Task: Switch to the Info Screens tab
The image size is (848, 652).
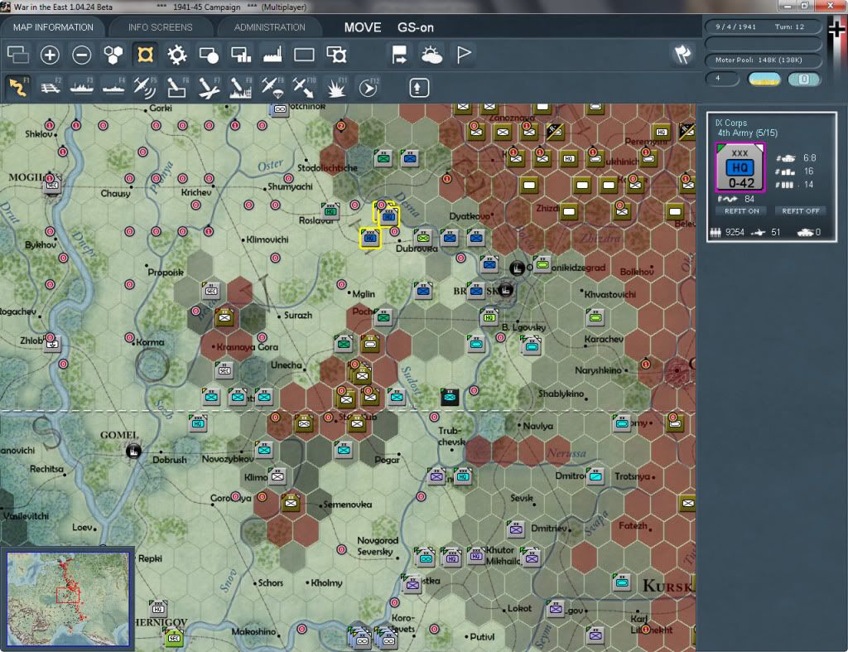Action: click(x=160, y=27)
